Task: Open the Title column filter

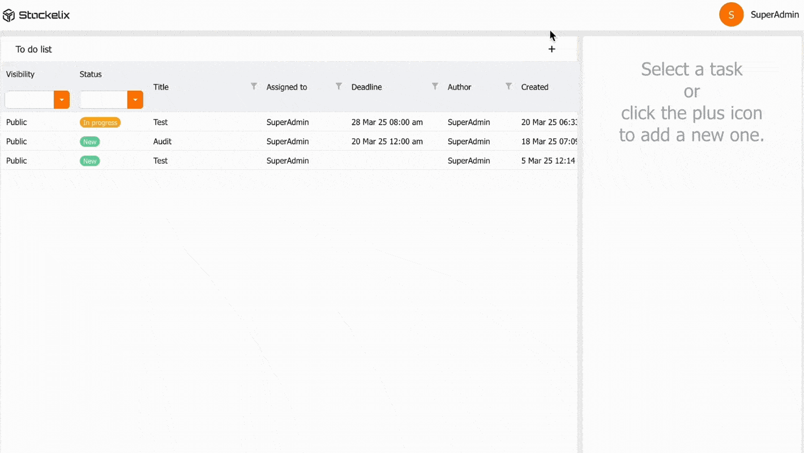Action: click(x=254, y=87)
